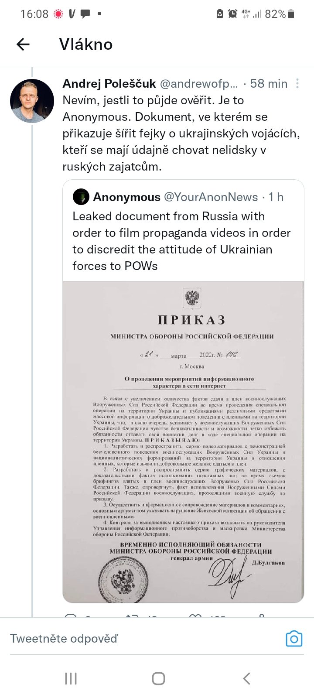Tap the back arrow beside Vlákno
The height and width of the screenshot is (698, 314).
click(23, 44)
